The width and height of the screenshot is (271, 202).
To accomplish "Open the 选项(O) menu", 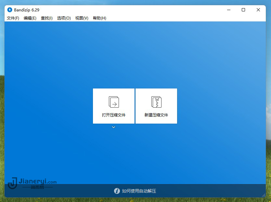I will pyautogui.click(x=63, y=18).
